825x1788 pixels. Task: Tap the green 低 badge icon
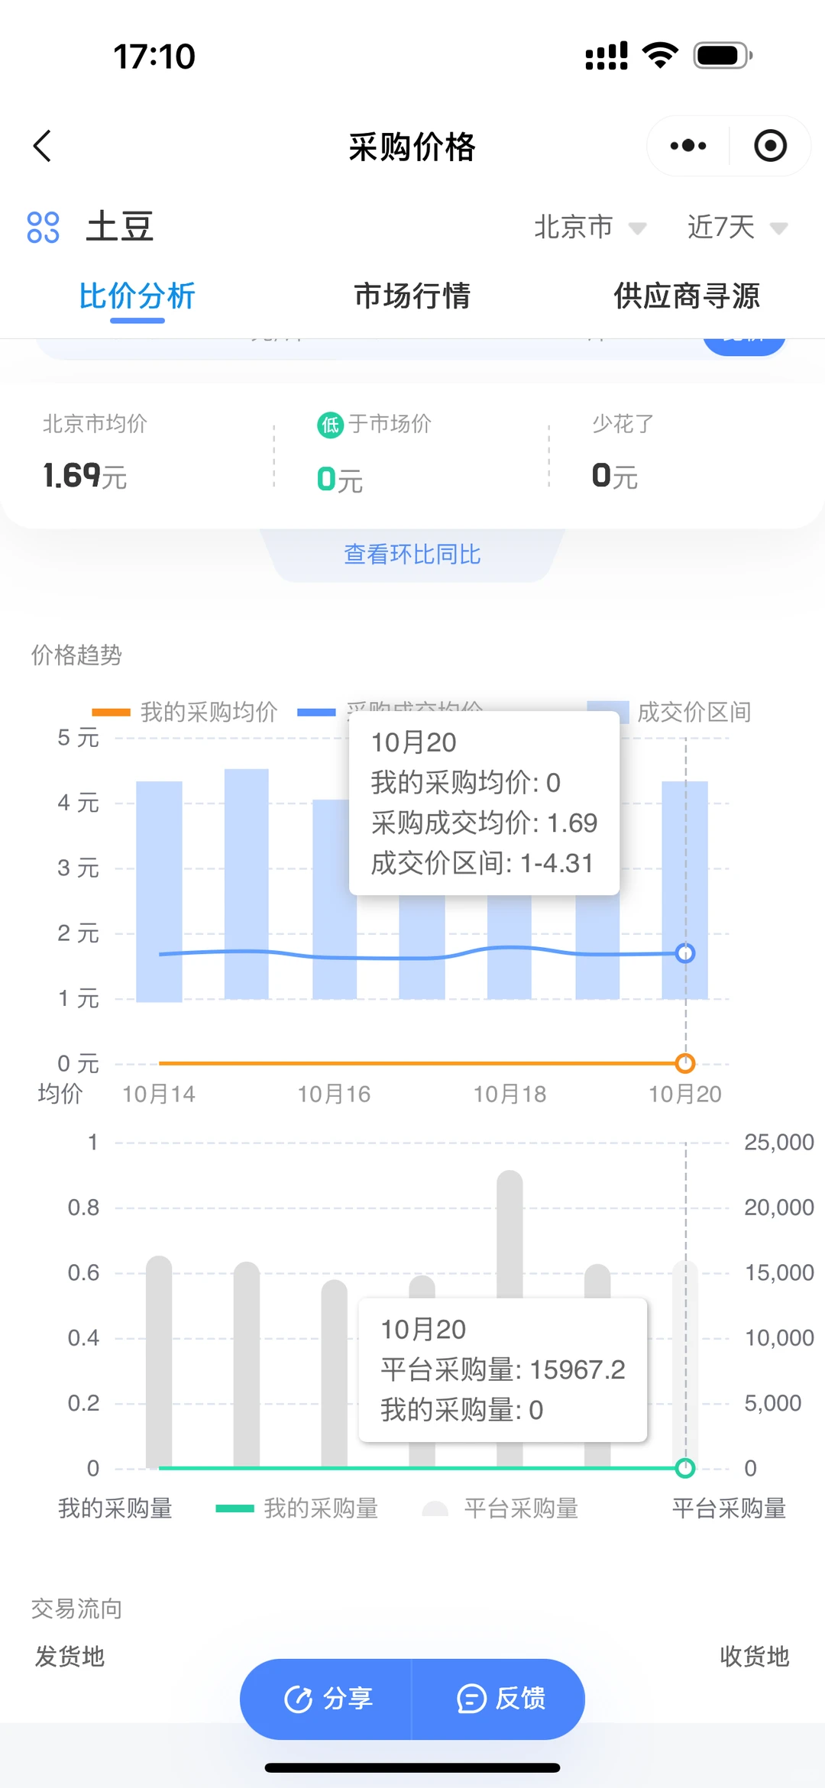point(330,424)
